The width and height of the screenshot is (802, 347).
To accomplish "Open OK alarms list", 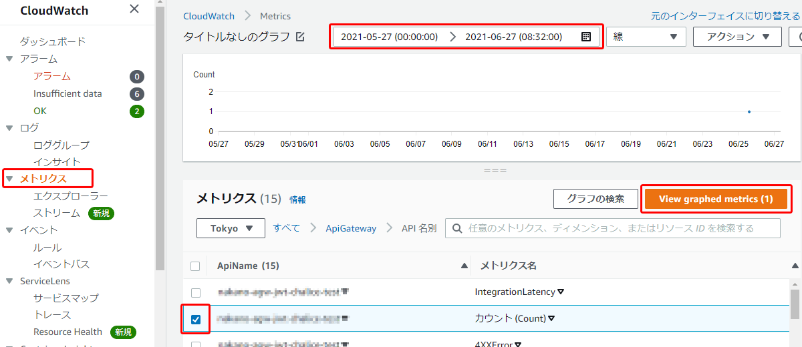I will (40, 111).
